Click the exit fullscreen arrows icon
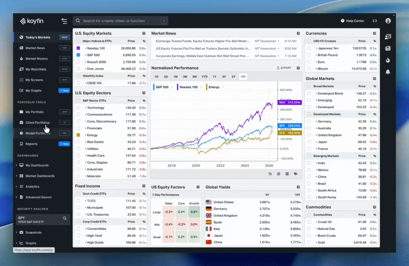The height and width of the screenshot is (266, 409). [x=375, y=21]
